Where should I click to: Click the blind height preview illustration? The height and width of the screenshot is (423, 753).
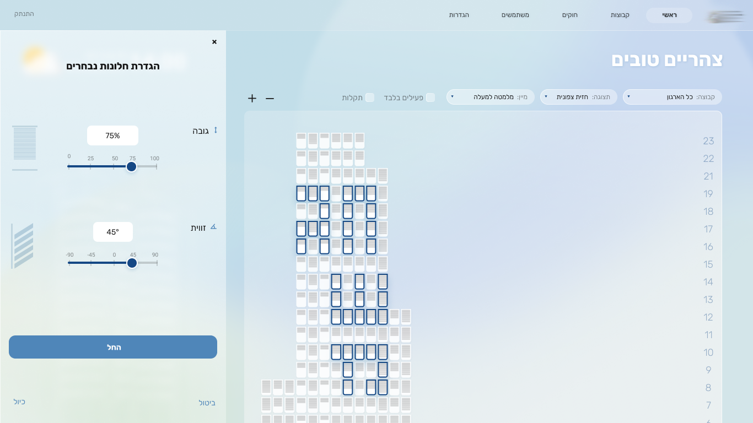point(25,148)
